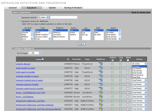Screen dimensions: 152x111
Task: Click the UNIX platform icon for mstream agent to handler
Action: 101,84
